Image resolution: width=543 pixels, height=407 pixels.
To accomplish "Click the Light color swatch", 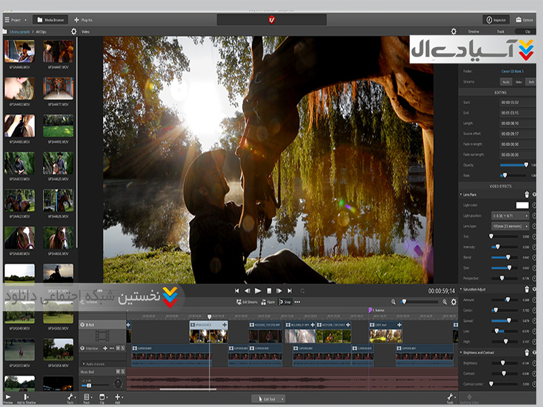I will click(x=521, y=205).
